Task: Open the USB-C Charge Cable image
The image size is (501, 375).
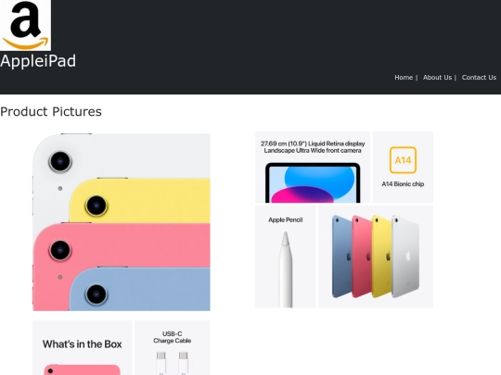Action: click(x=173, y=348)
